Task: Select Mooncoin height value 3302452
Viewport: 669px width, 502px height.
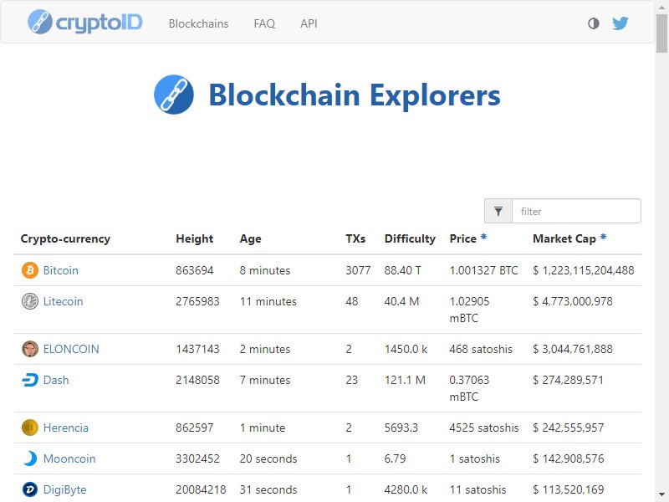Action: (x=197, y=458)
